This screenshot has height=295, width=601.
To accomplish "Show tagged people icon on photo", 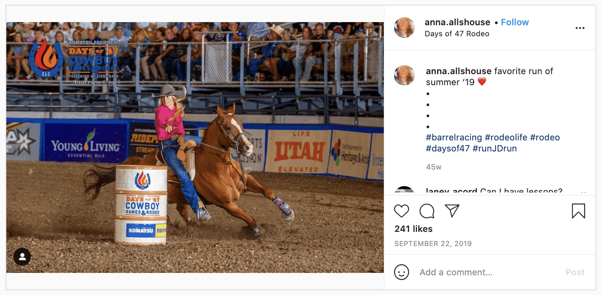I will coord(22,257).
